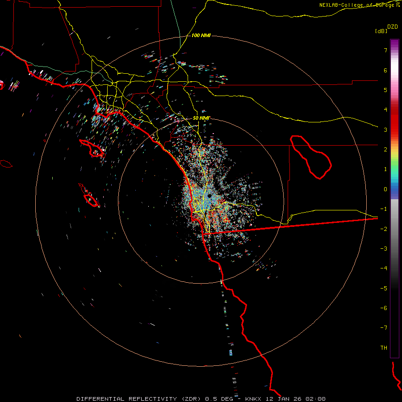Click the 4 value on the dB scale
The height and width of the screenshot is (402, 402).
pos(385,110)
